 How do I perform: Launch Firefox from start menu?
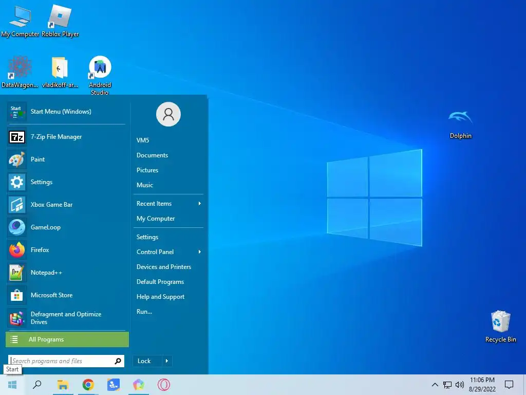[66, 250]
